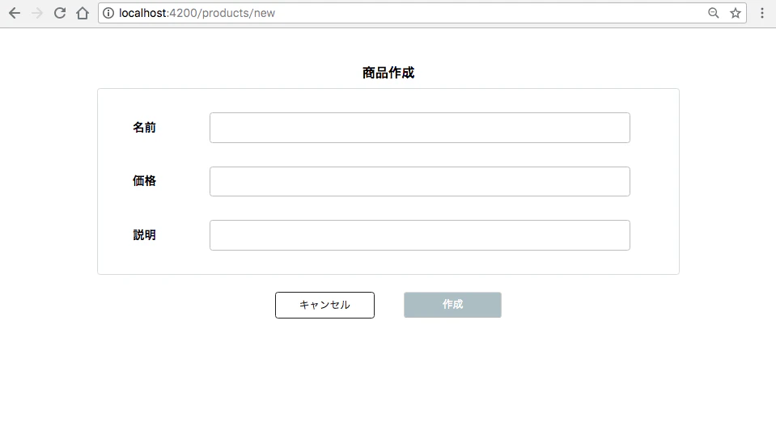Image resolution: width=776 pixels, height=443 pixels.
Task: Go back using the browser back arrow
Action: pos(15,14)
